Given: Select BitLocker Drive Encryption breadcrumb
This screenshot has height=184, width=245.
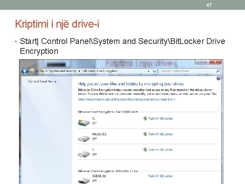Looking at the screenshot, I should (x=100, y=71).
